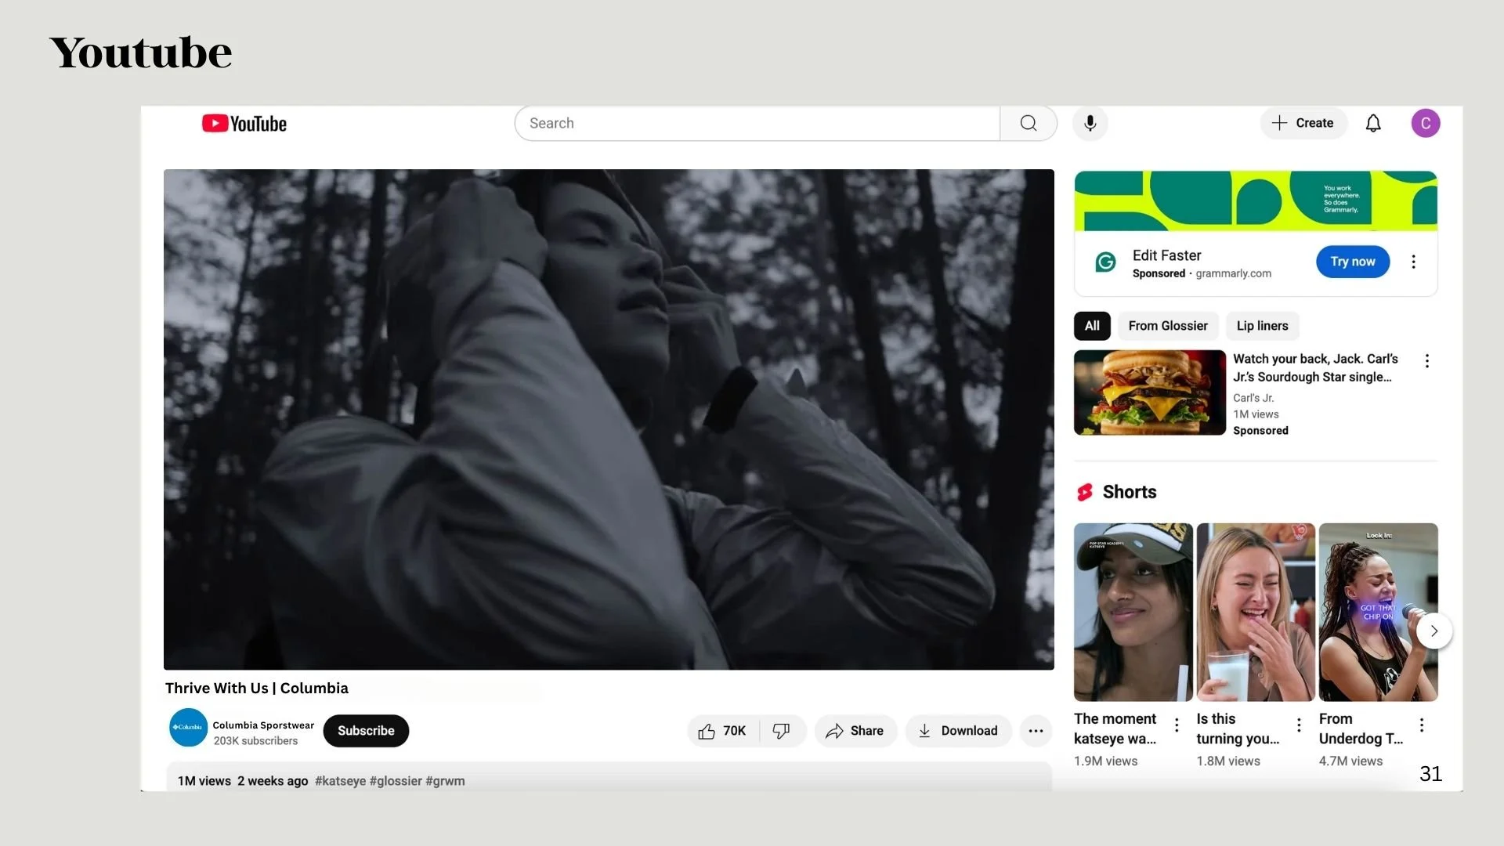The image size is (1504, 846).
Task: Click the '203K subscribers' text
Action: point(255,741)
